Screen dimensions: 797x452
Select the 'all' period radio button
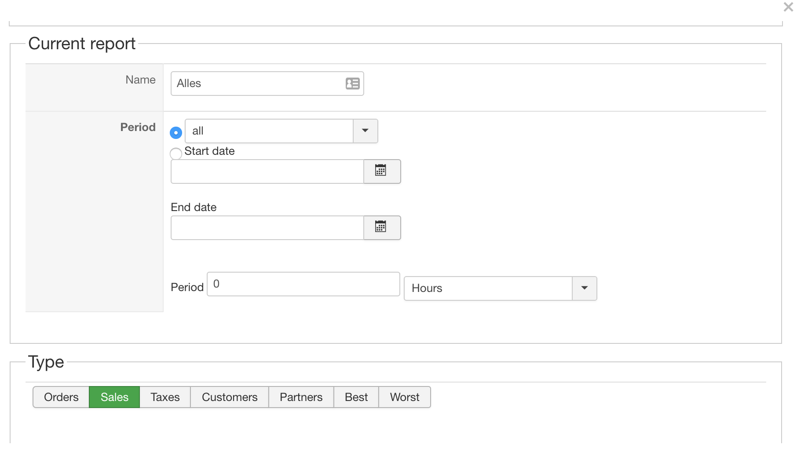point(176,132)
